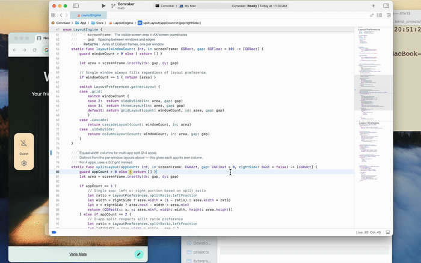This screenshot has height=263, width=421.
Task: Reload the page in the browser window
Action: click(35, 50)
